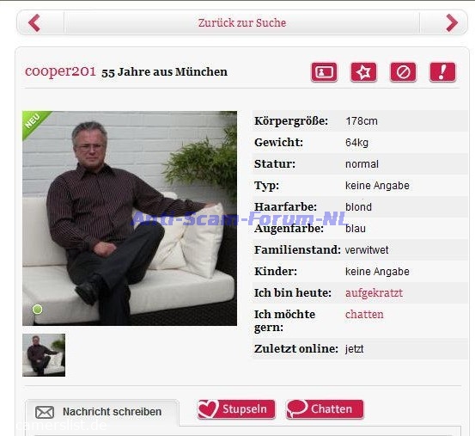
Task: Open the profile card icon button
Action: pos(324,72)
